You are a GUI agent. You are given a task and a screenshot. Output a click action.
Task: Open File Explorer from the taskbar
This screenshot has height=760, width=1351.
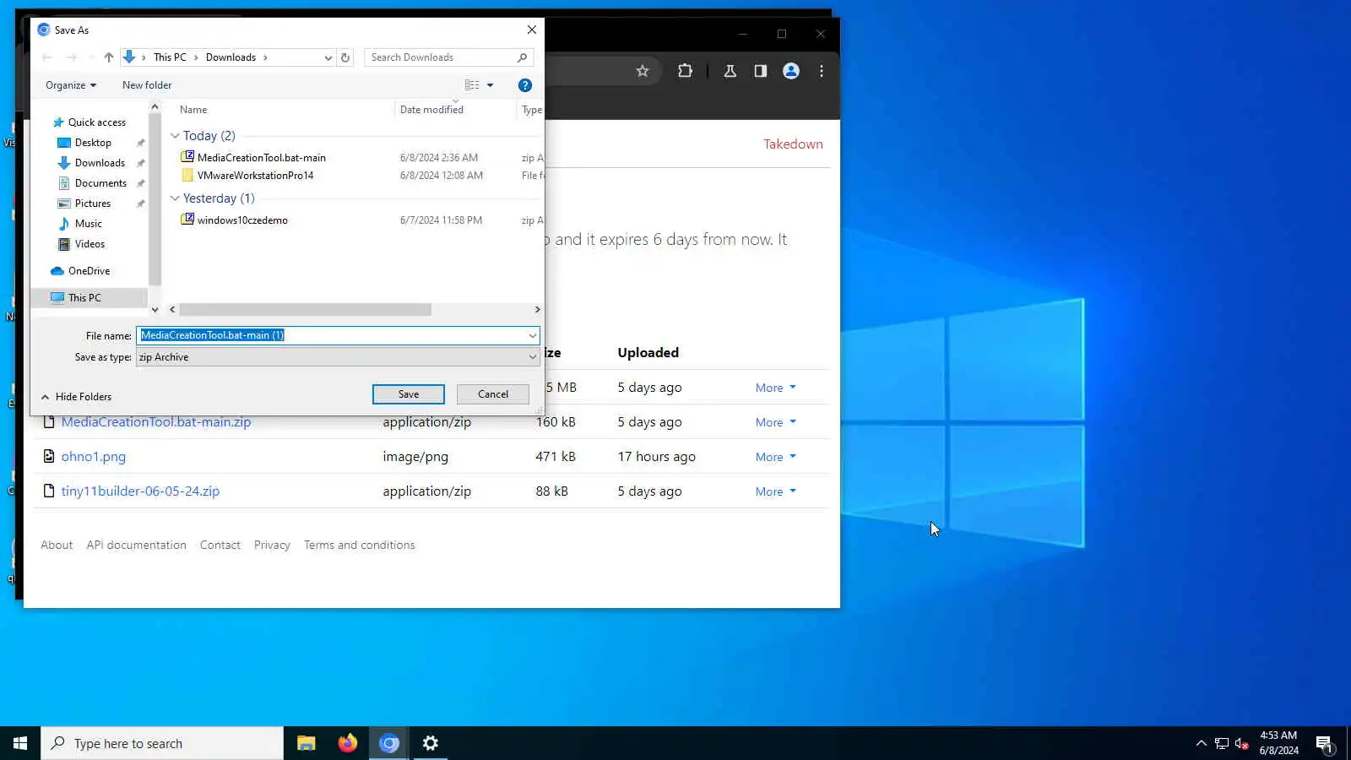[306, 743]
